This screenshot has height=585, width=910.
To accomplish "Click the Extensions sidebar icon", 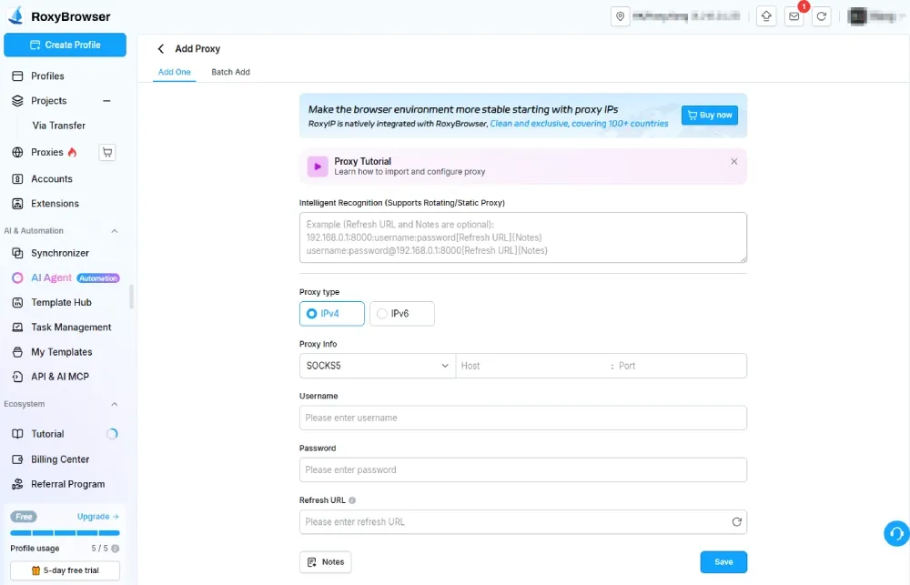I will tap(17, 204).
